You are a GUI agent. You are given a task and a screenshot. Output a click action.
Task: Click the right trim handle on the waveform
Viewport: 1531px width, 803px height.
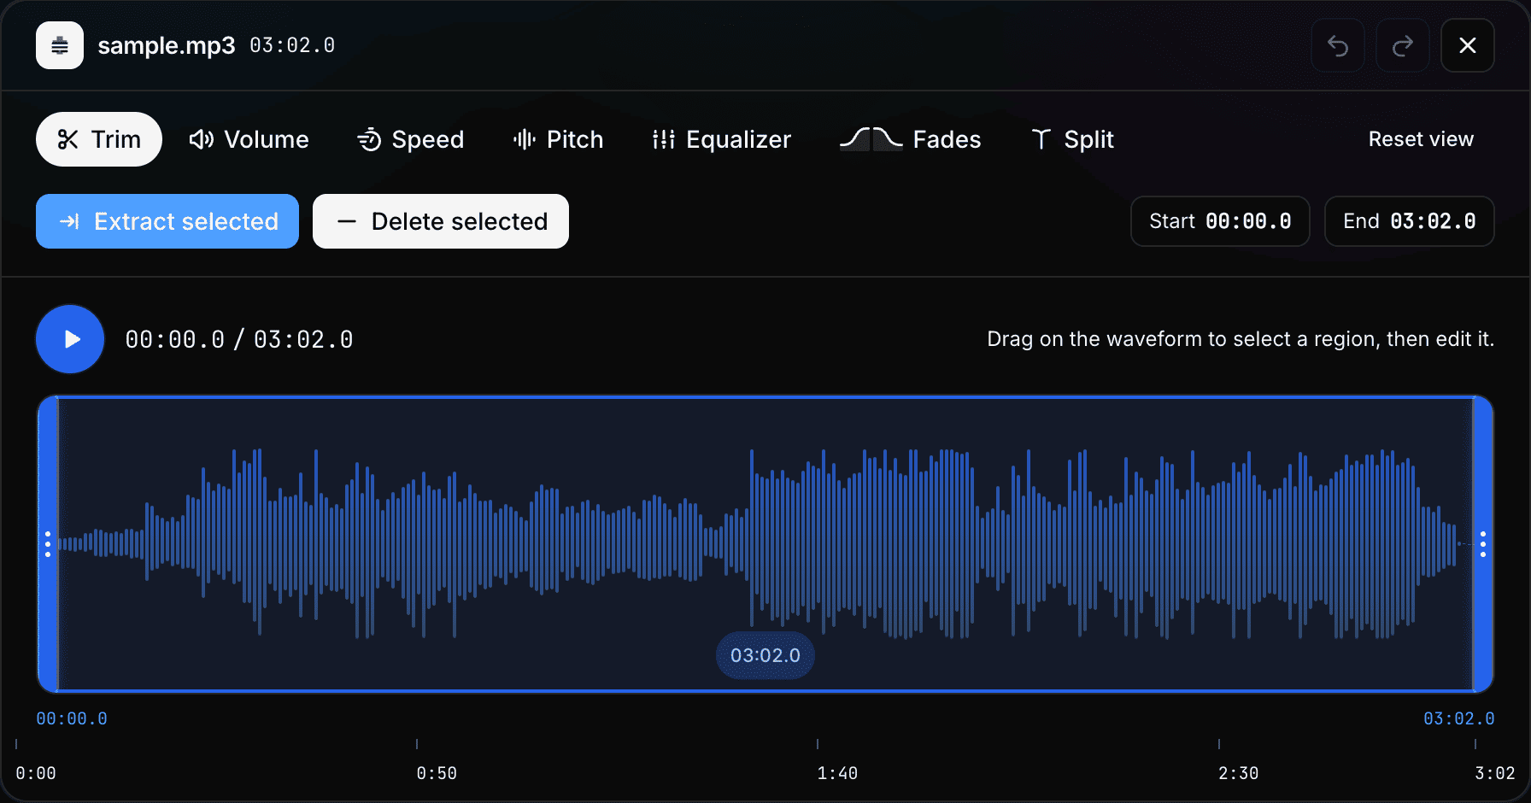click(1483, 544)
